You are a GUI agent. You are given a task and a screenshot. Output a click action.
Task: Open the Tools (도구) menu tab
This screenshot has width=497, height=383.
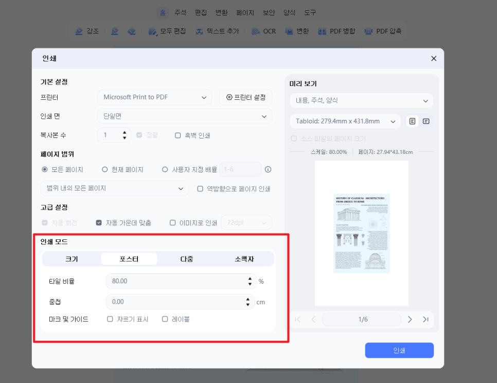point(310,13)
